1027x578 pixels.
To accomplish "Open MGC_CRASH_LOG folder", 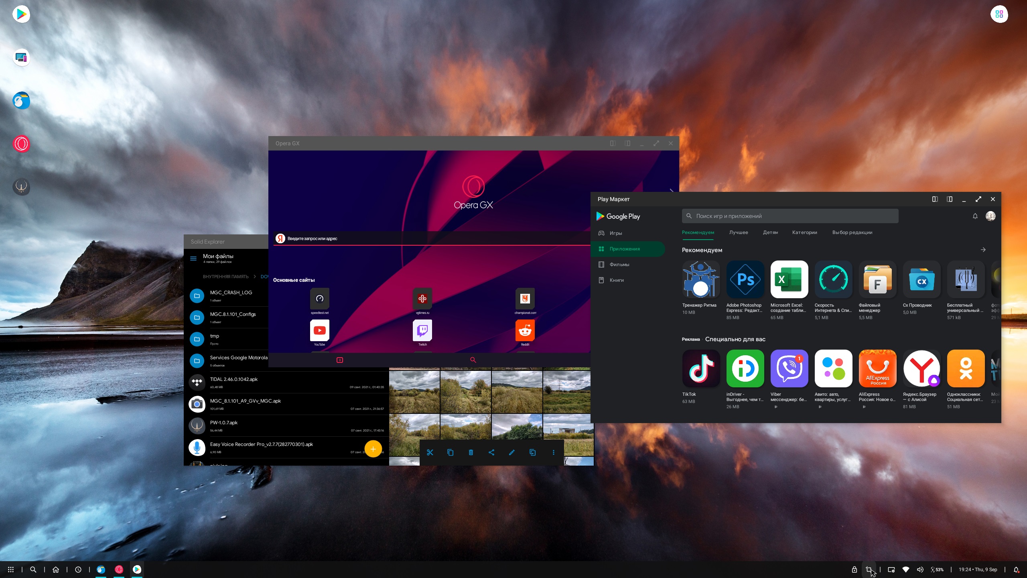I will [x=226, y=296].
